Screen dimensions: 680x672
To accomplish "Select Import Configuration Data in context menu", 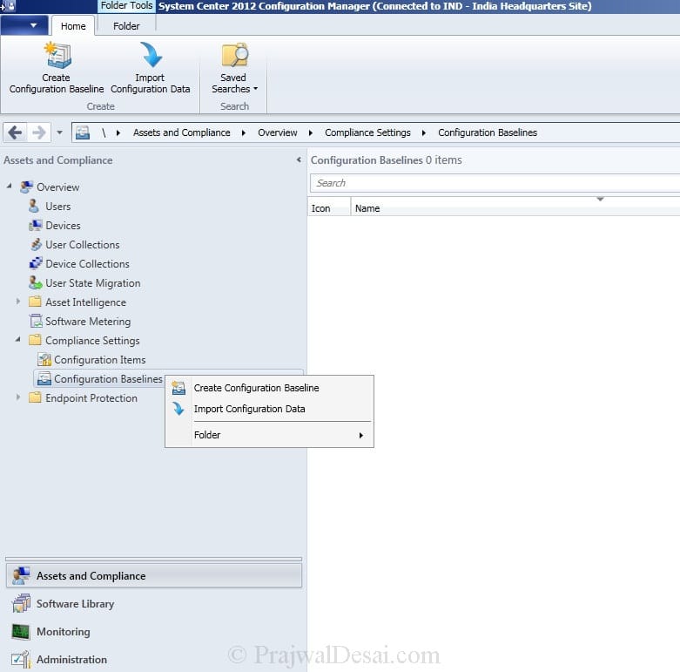I will [x=269, y=409].
